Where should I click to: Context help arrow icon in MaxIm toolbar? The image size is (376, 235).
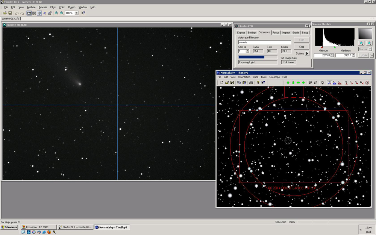pos(83,13)
